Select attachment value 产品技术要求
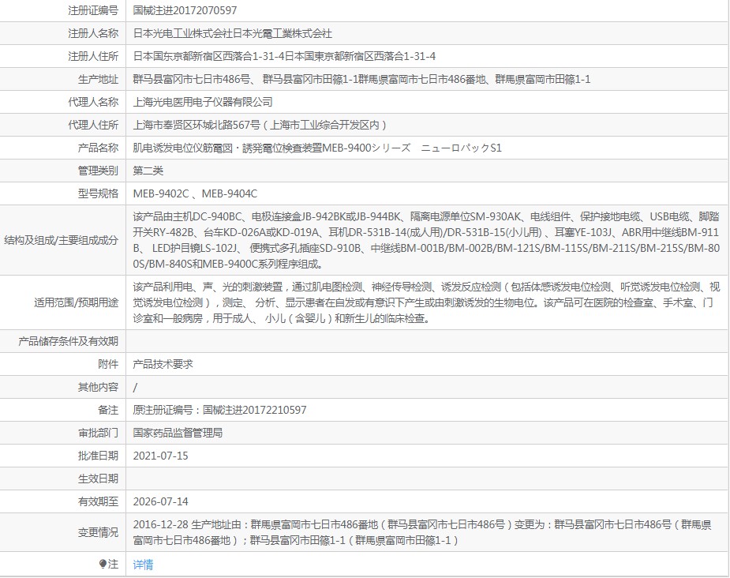This screenshot has width=730, height=578. (163, 364)
